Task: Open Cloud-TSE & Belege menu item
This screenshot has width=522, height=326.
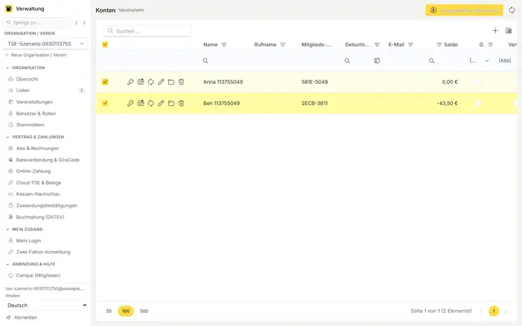Action: [x=38, y=183]
